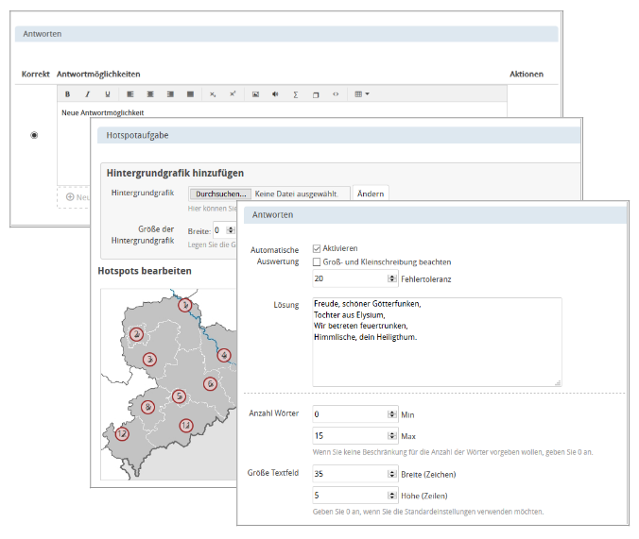Viewport: 639px width, 539px height.
Task: Click the Ändern button
Action: pyautogui.click(x=371, y=194)
